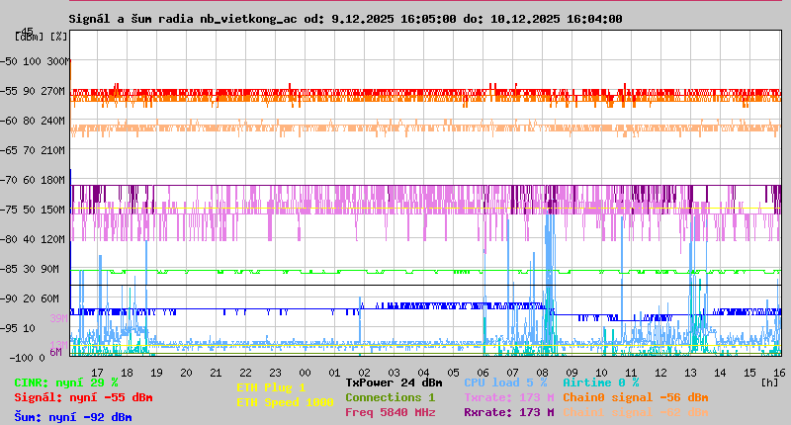Click the faint Chain1 signal legend entry
The width and height of the screenshot is (791, 425).
(x=635, y=413)
